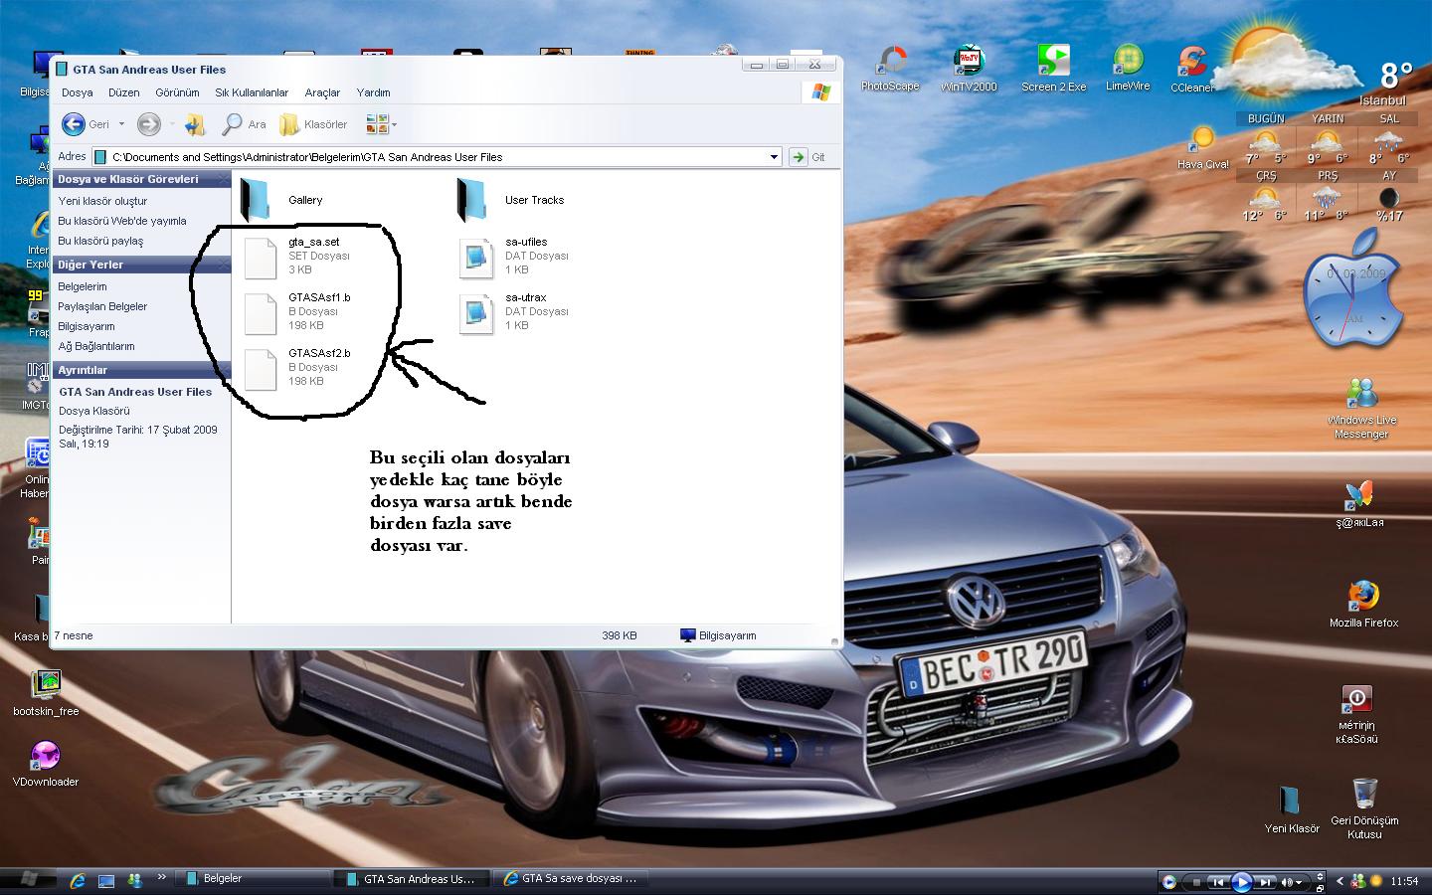This screenshot has height=895, width=1432.
Task: Open the Düzen menu
Action: (123, 92)
